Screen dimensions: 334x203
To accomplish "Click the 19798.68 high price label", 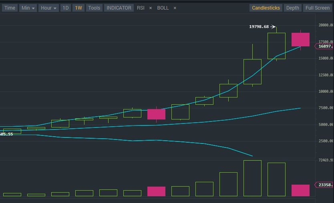I will point(259,26).
